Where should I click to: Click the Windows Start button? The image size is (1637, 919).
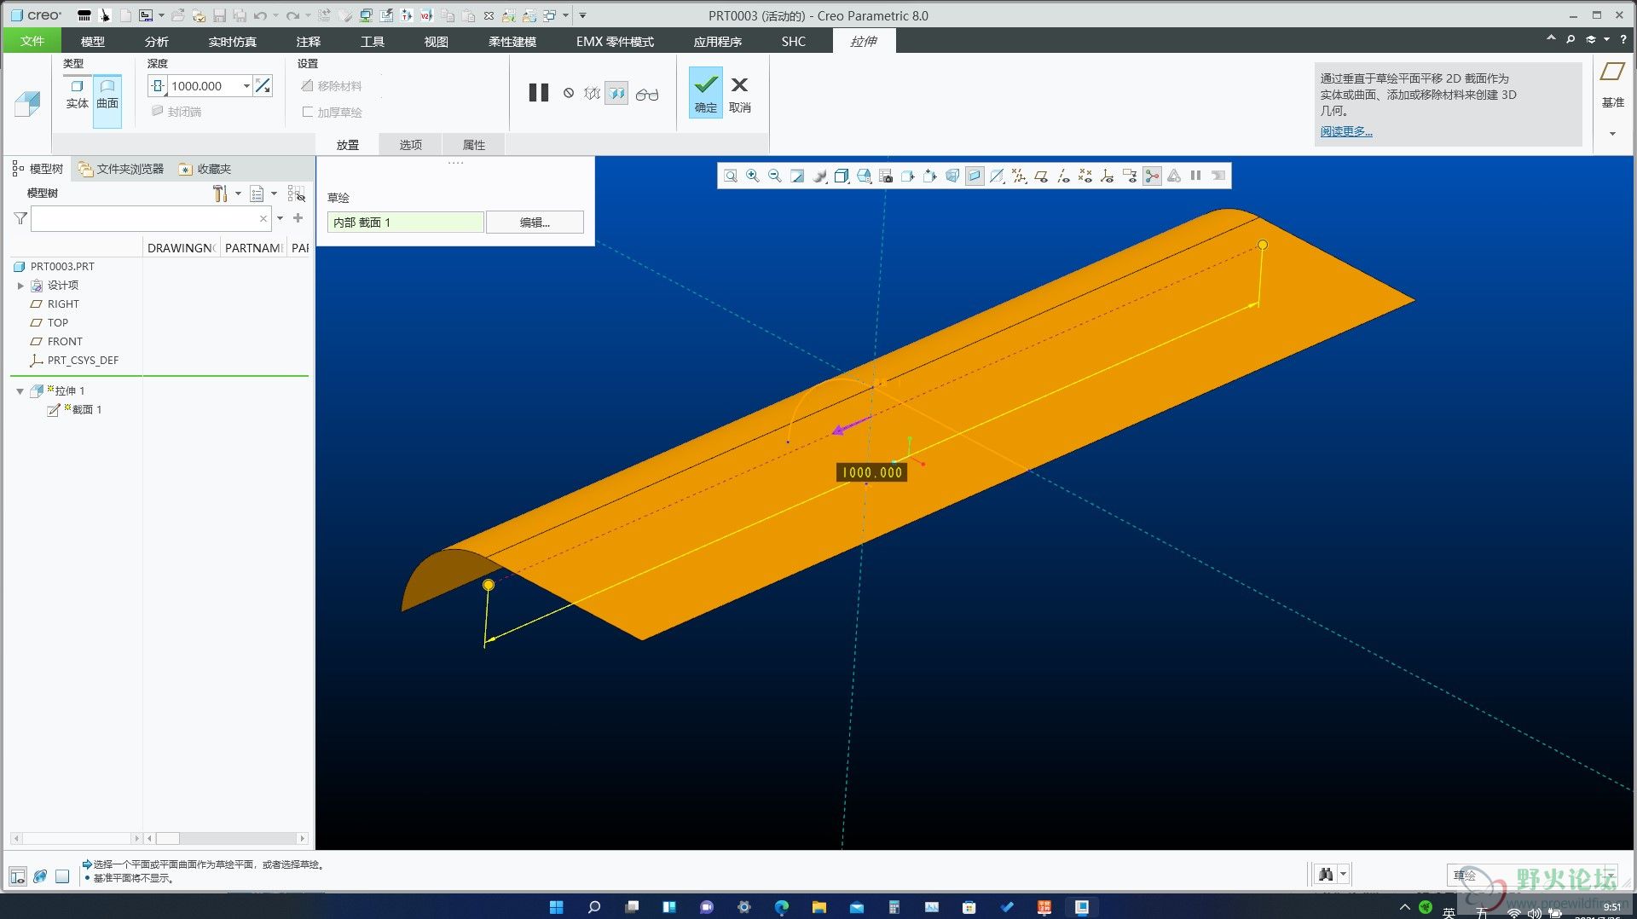[556, 907]
